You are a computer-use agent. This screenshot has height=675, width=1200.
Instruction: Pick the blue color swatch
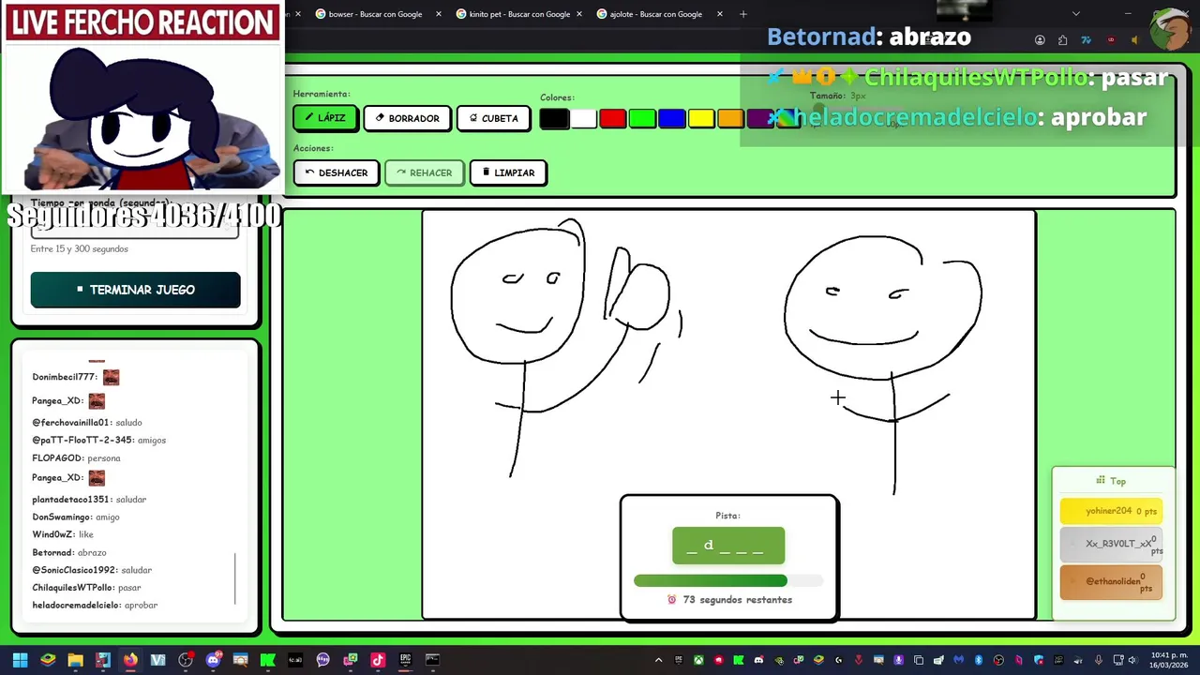(x=672, y=119)
